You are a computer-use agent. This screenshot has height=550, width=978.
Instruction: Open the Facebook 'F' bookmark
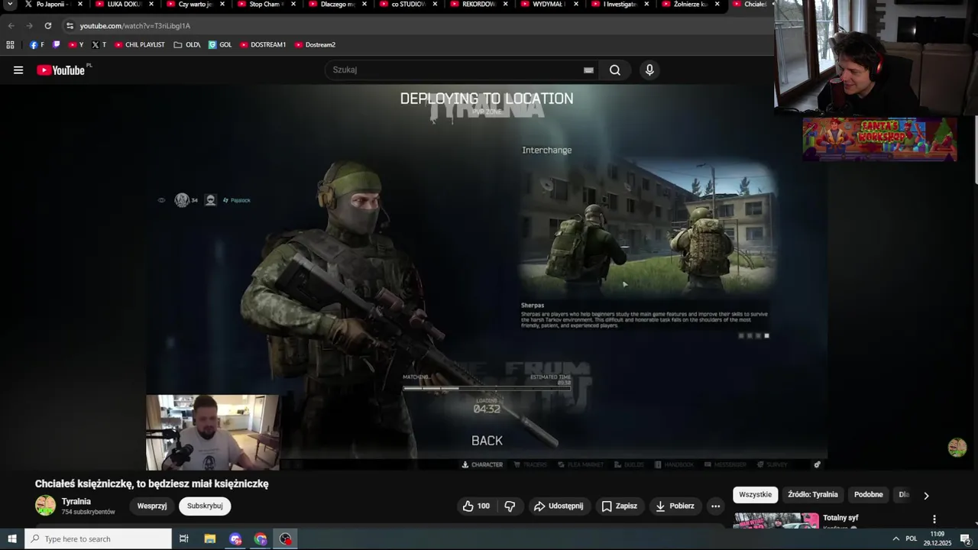pyautogui.click(x=37, y=45)
